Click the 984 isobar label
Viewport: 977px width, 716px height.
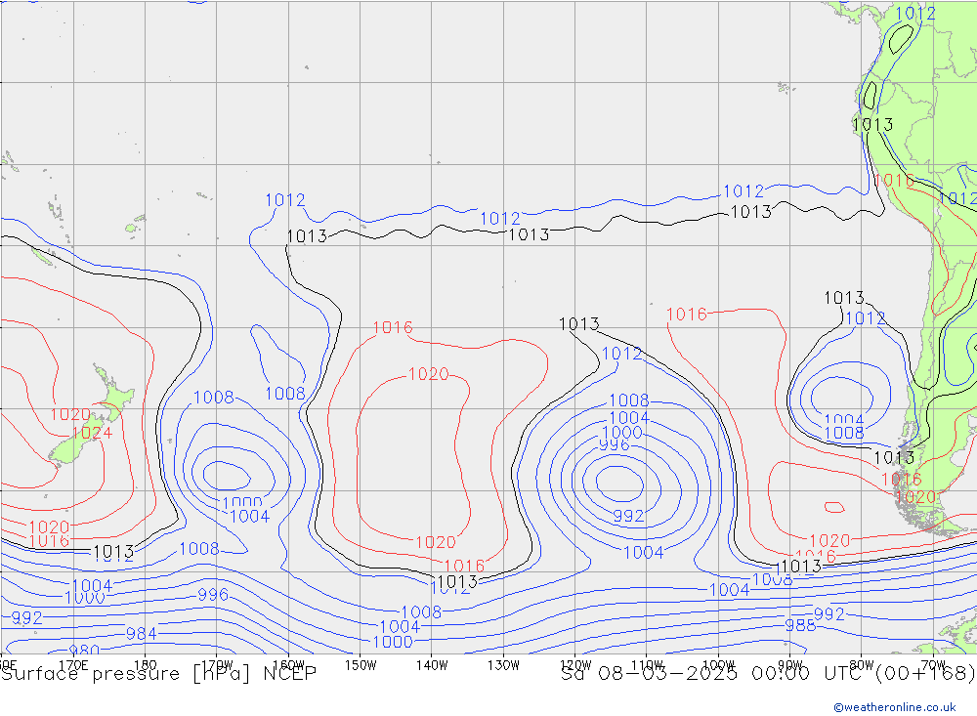[142, 634]
